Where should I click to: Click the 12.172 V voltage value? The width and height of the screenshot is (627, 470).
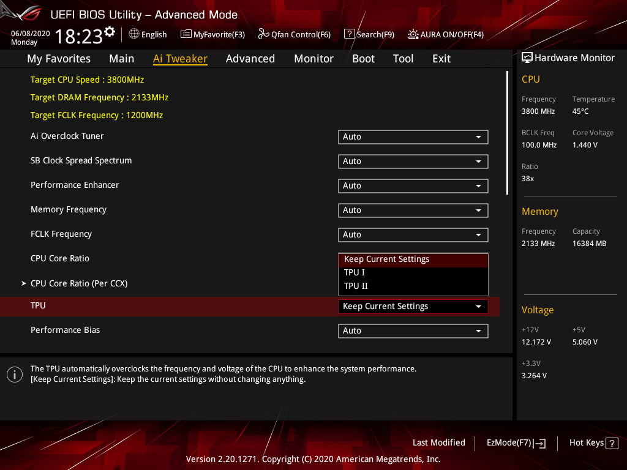coord(536,342)
